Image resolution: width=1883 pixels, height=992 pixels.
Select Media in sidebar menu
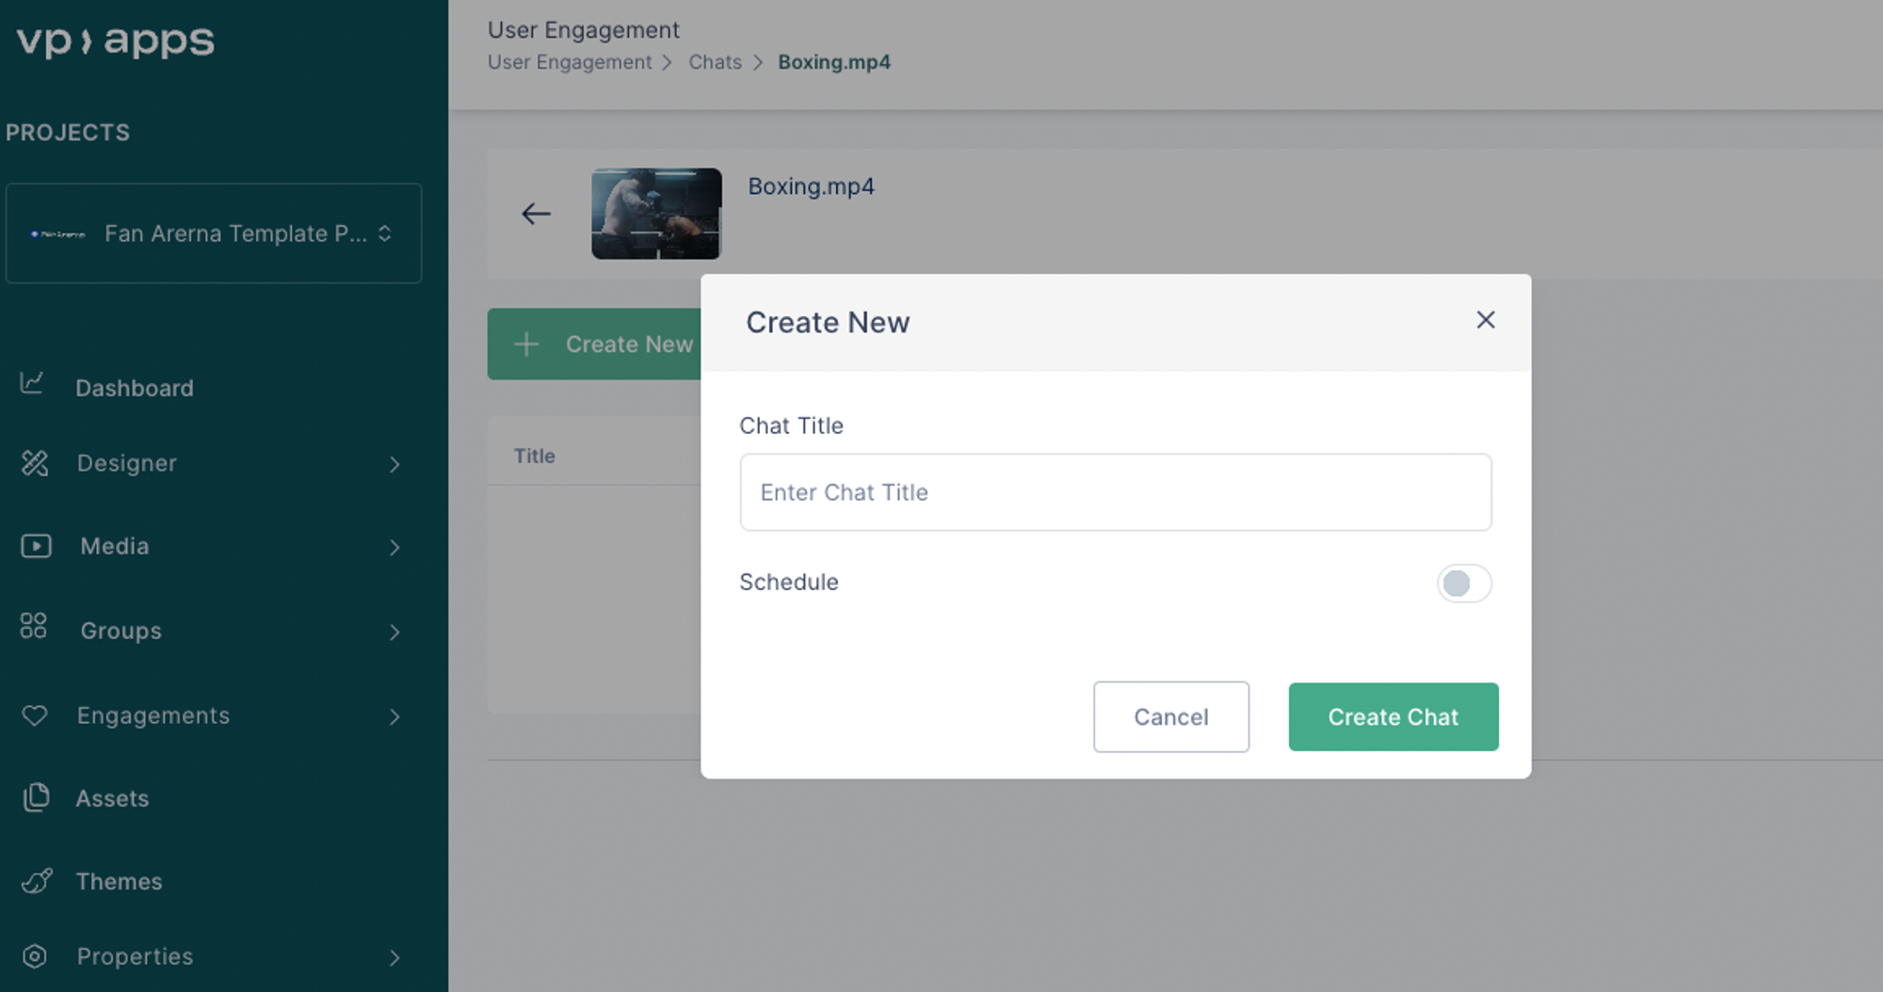tap(115, 546)
